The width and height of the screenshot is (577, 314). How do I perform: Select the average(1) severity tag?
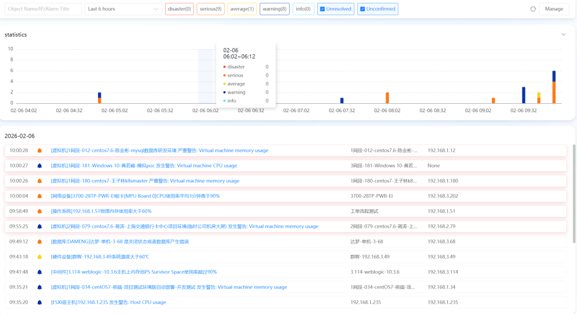pos(242,9)
